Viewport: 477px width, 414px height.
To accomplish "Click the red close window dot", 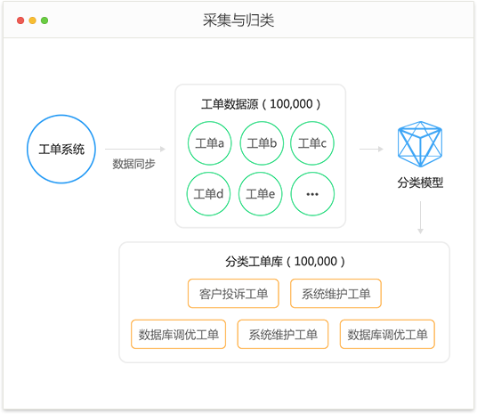I will (x=20, y=20).
